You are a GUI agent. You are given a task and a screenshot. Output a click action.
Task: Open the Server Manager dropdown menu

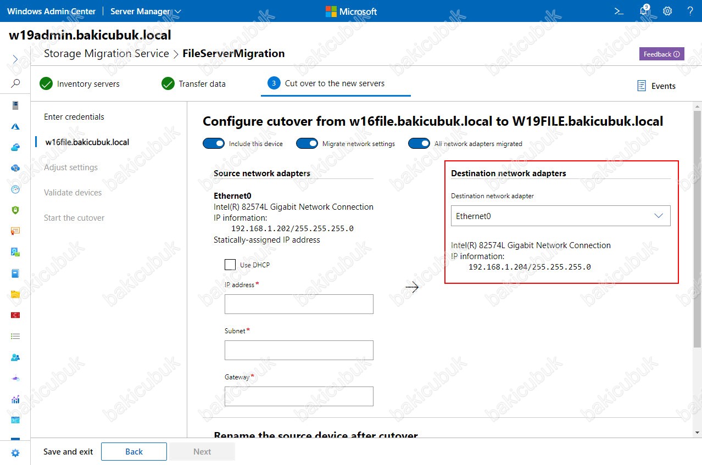[146, 11]
